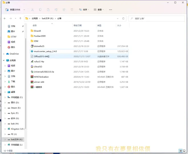Switch to details view icon in status bar
The image size is (188, 154).
coord(181,151)
